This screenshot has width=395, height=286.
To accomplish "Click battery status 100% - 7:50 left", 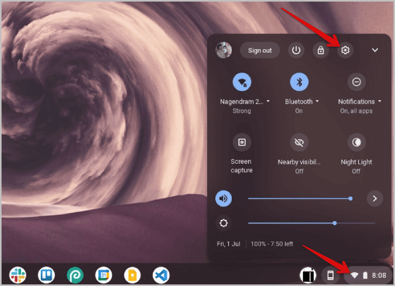I will [x=272, y=244].
